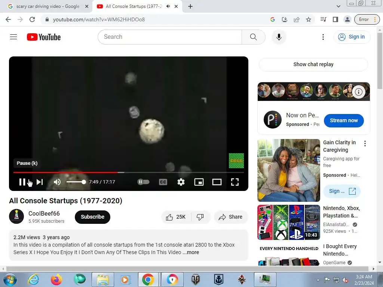383x287 pixels.
Task: Like the video (25K)
Action: tap(176, 217)
